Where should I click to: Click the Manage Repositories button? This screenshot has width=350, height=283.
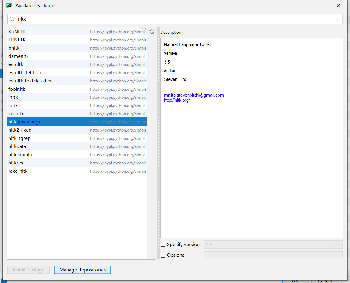[82, 270]
